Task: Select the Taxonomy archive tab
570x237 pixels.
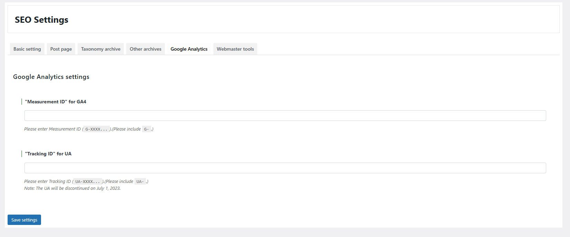Action: 101,49
